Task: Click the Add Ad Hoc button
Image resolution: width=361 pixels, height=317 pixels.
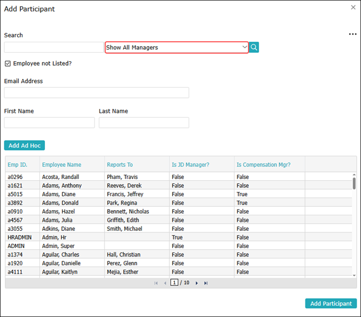Action: [24, 146]
